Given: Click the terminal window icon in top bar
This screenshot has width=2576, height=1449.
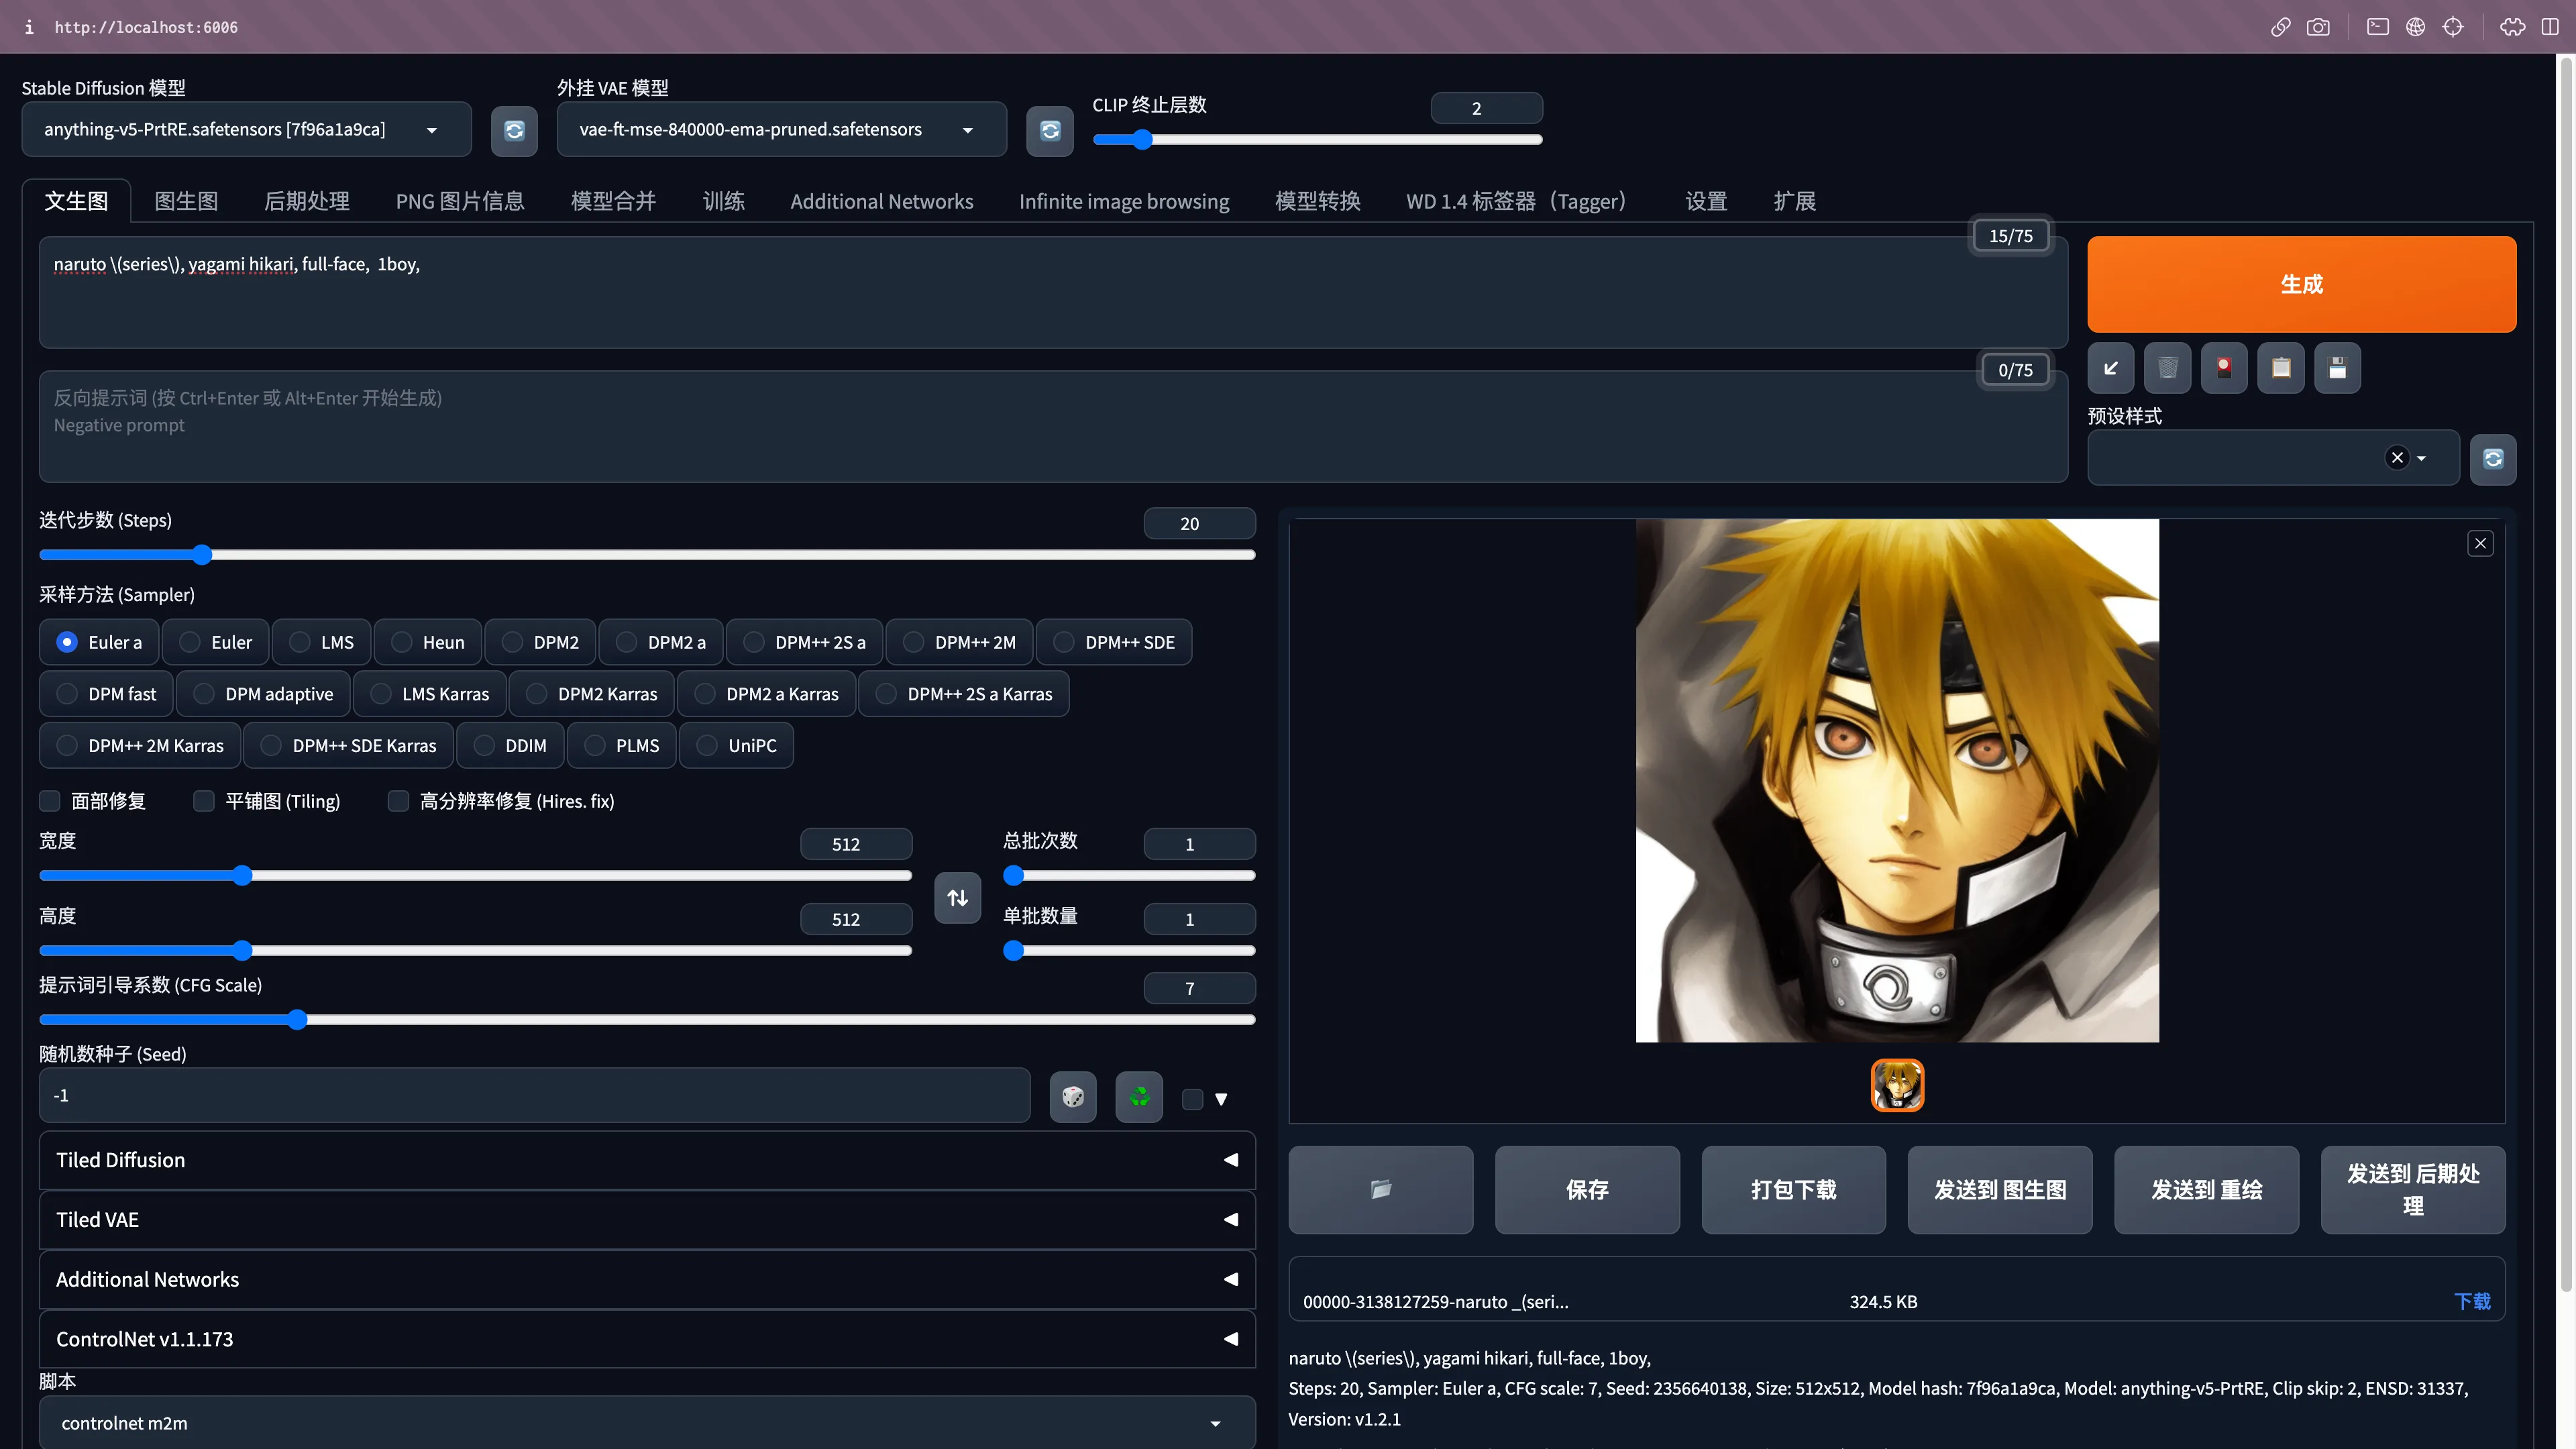Looking at the screenshot, I should [x=2378, y=27].
